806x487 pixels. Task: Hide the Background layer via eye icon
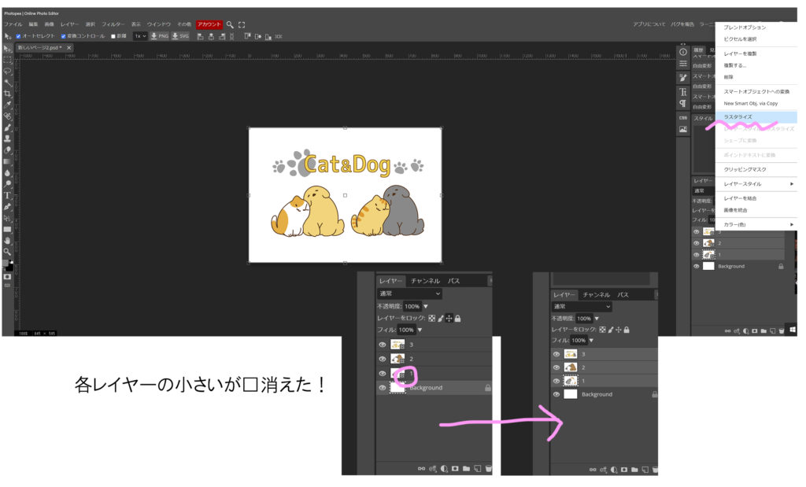pos(696,267)
